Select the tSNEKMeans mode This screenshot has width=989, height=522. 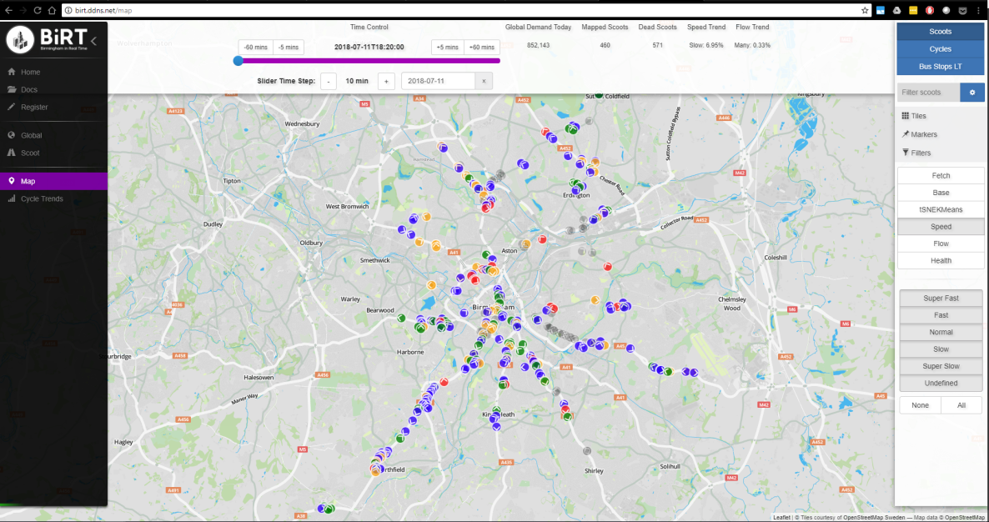pyautogui.click(x=941, y=209)
